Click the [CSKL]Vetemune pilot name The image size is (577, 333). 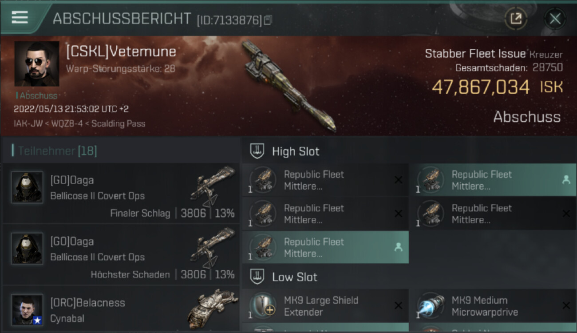(x=121, y=52)
